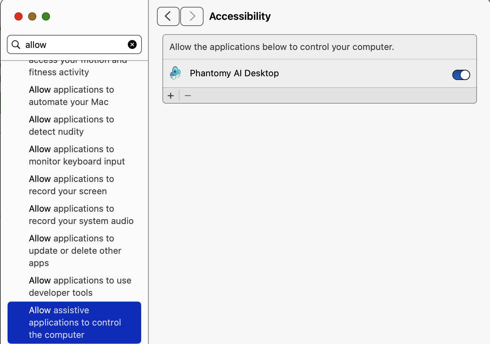Click the green zoom traffic light
Screen dimensions: 490x344
(46, 16)
